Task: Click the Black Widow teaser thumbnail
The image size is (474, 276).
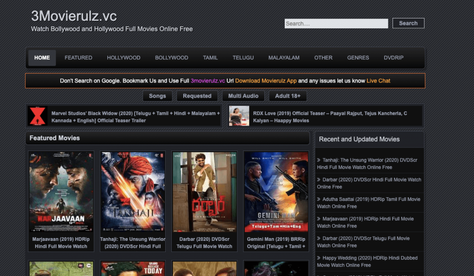Action: [37, 116]
